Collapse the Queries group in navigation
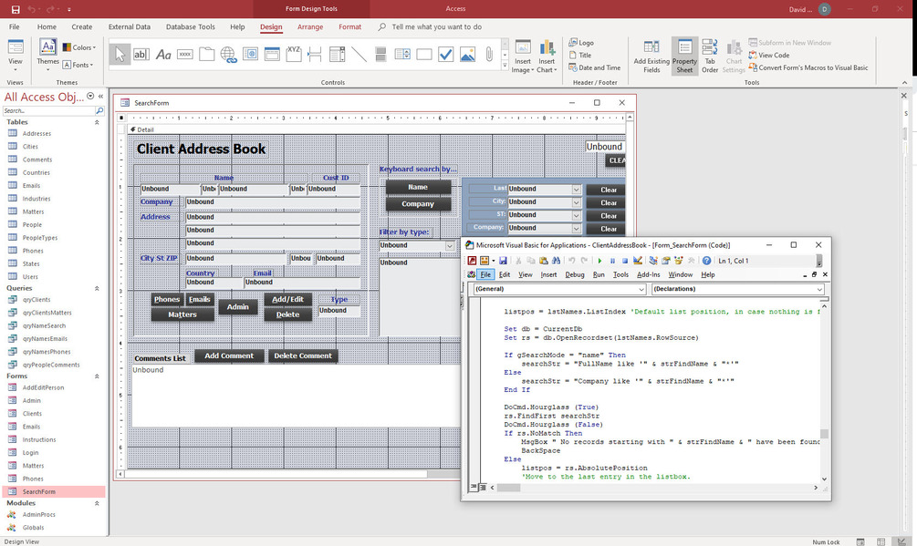 click(x=97, y=288)
